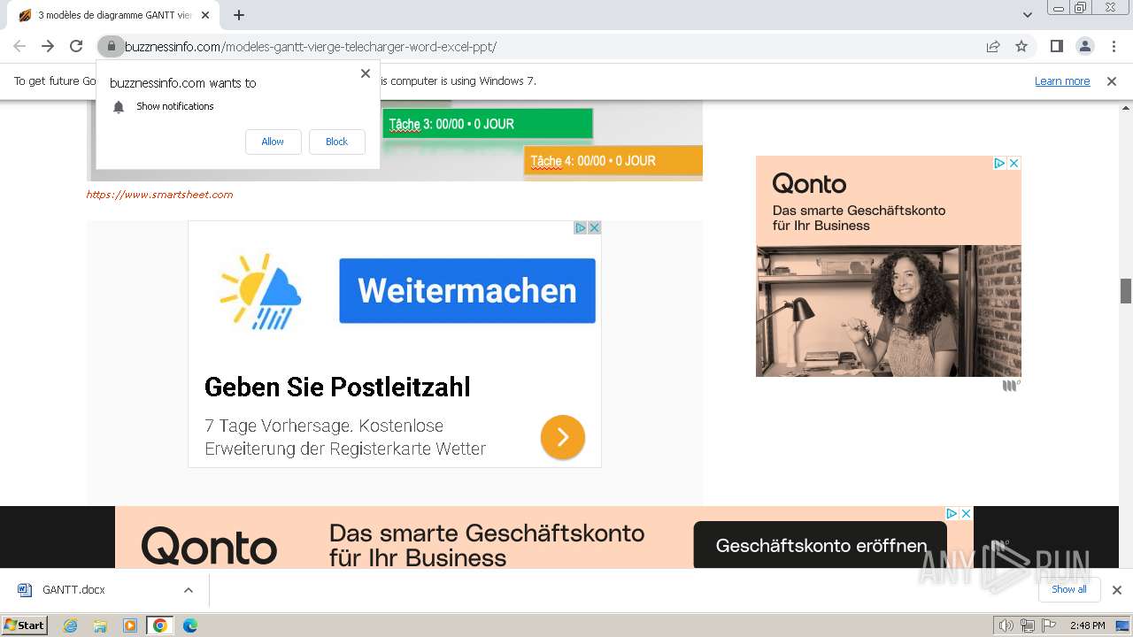Image resolution: width=1133 pixels, height=637 pixels.
Task: Open a new browser tab
Action: click(239, 15)
